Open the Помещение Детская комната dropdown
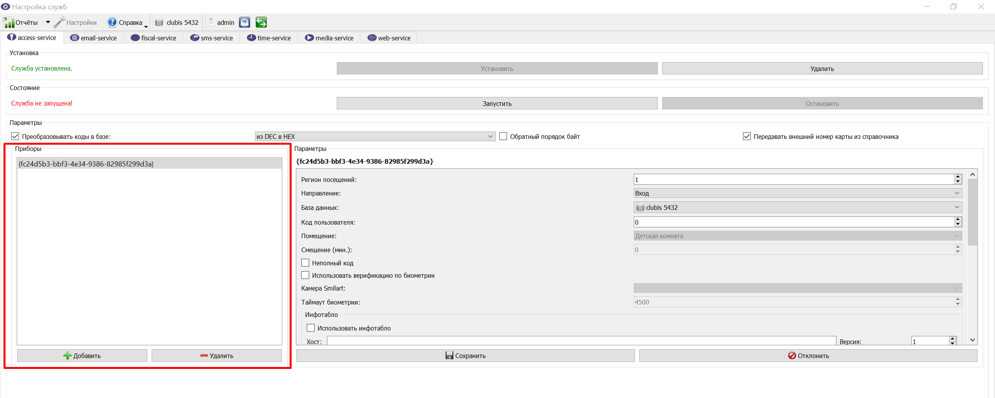The image size is (995, 398). (798, 236)
